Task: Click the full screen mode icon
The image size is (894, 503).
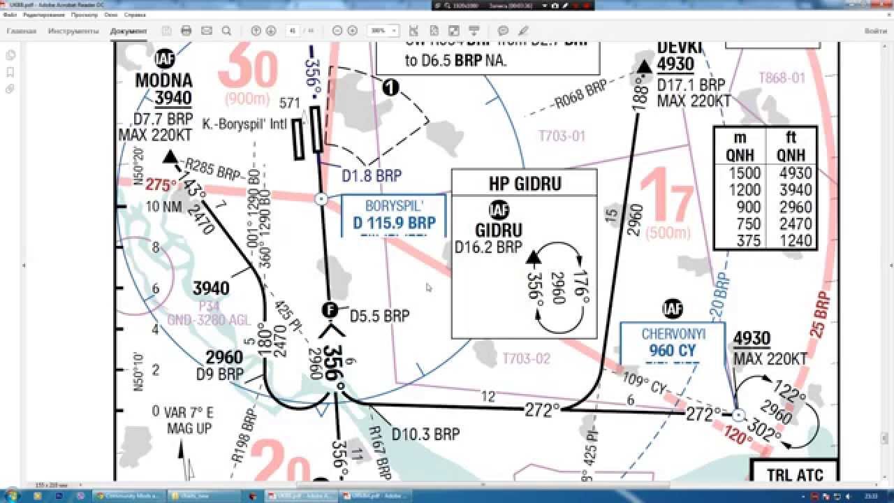Action: 454,31
